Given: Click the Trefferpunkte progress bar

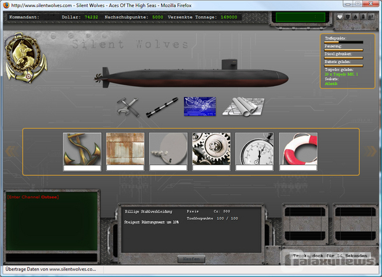Looking at the screenshot, I should [344, 42].
